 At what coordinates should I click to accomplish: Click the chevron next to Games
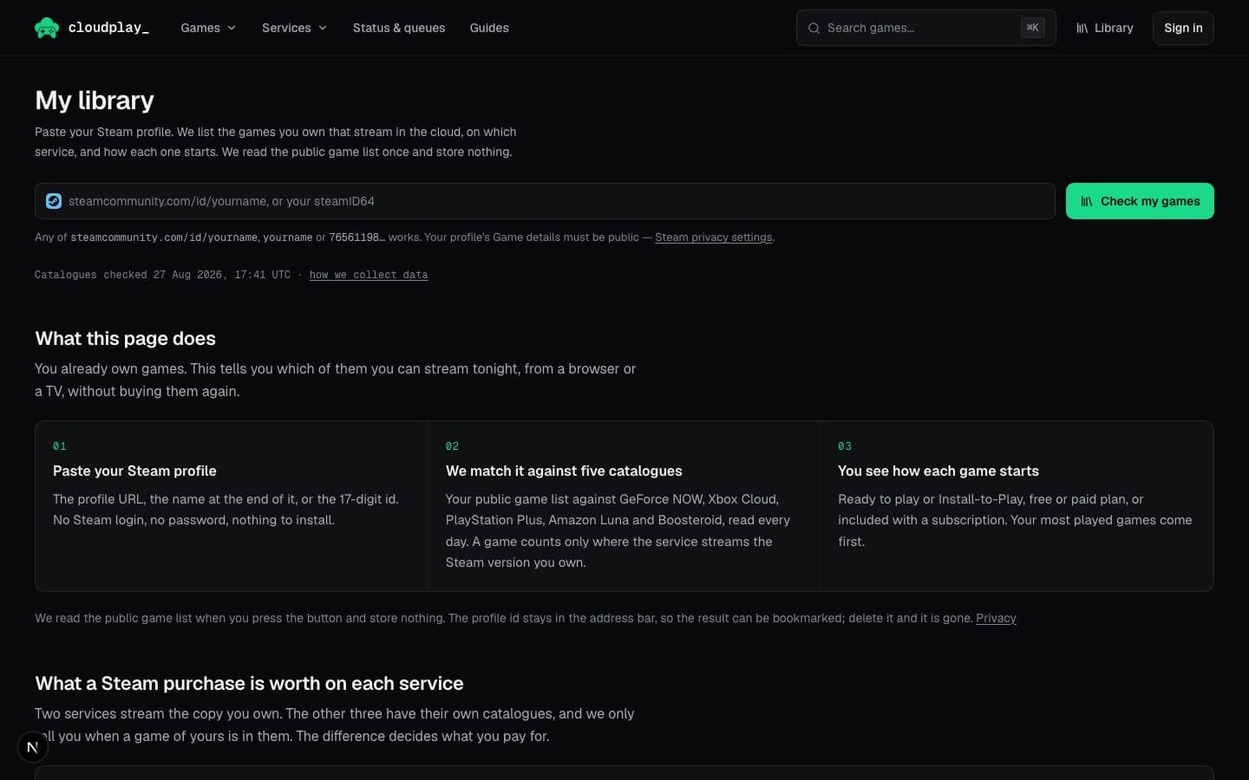(x=232, y=28)
